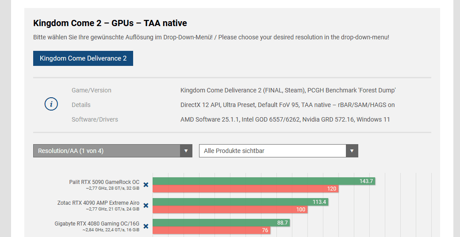This screenshot has width=460, height=237.
Task: Click the green 143.7 bar for RTX 5090
Action: [264, 181]
